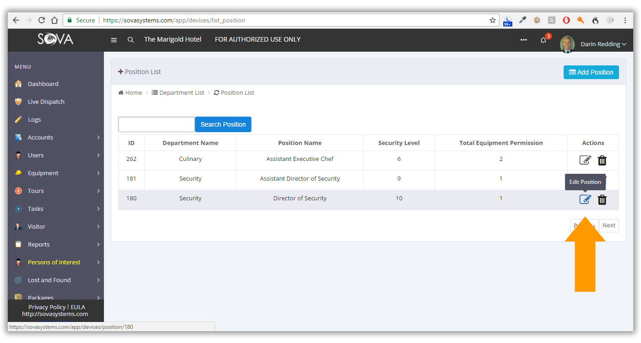Open the orange key extension in browser toolbar

coord(581,20)
